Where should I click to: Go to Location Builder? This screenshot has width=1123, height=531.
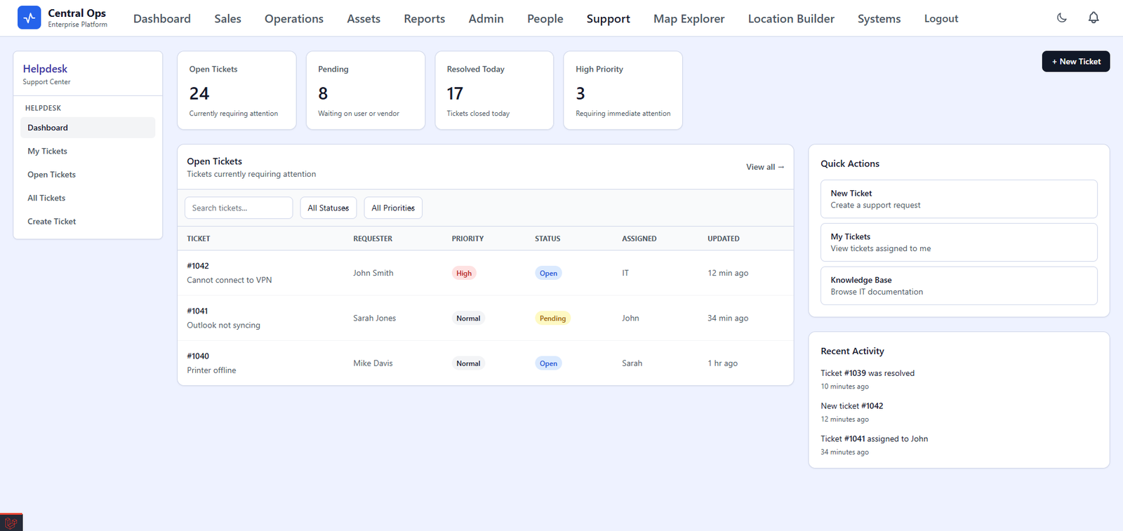pyautogui.click(x=791, y=19)
